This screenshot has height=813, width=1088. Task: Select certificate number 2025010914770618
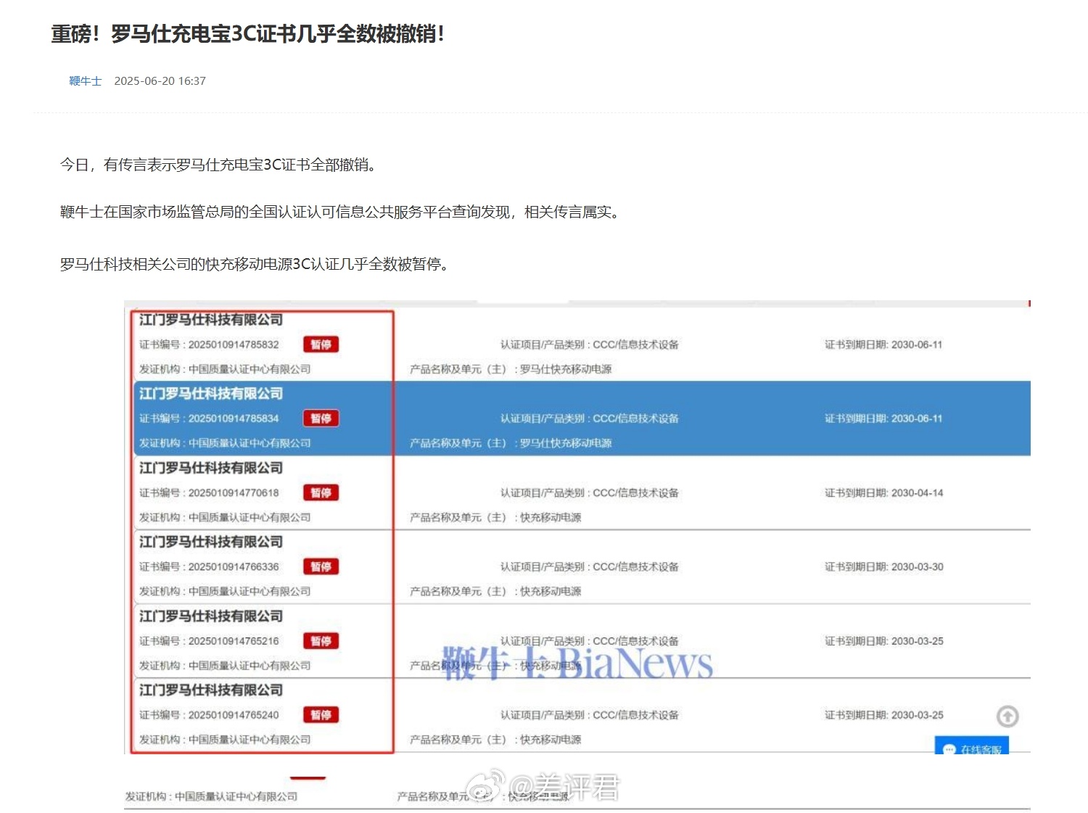point(234,492)
